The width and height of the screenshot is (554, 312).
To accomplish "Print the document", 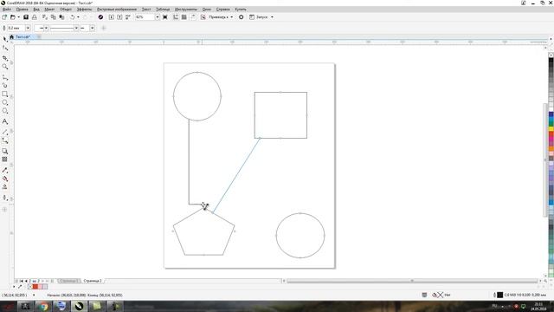I will [x=35, y=17].
